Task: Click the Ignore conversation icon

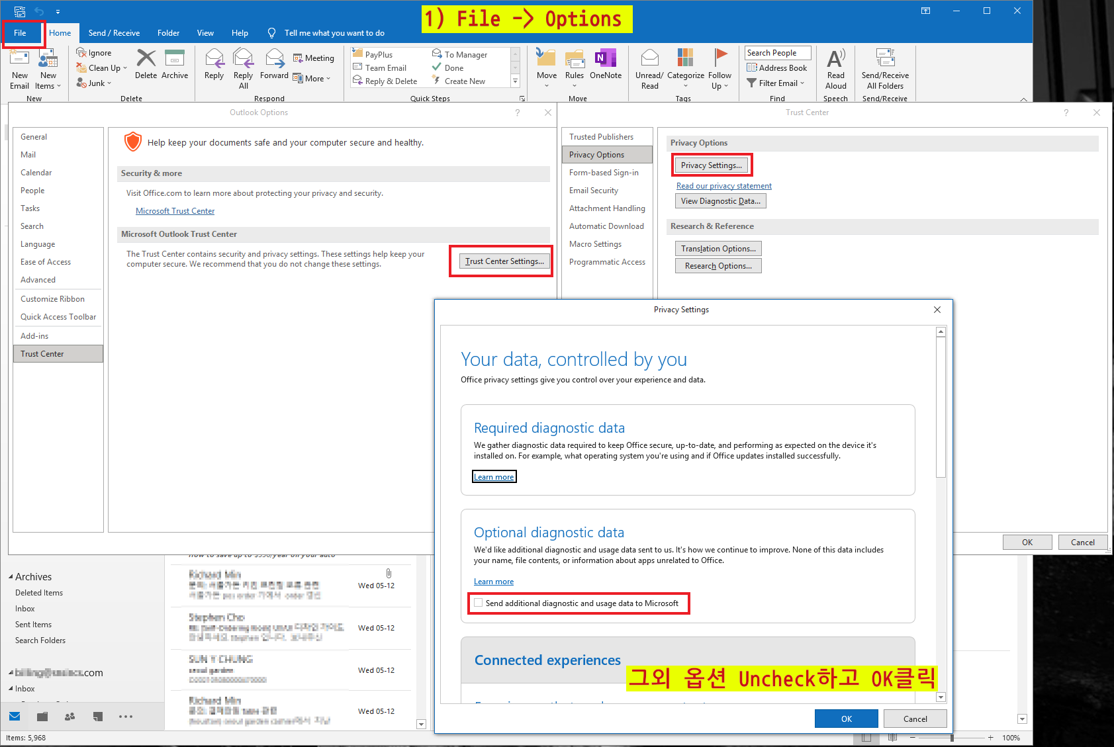Action: click(81, 53)
